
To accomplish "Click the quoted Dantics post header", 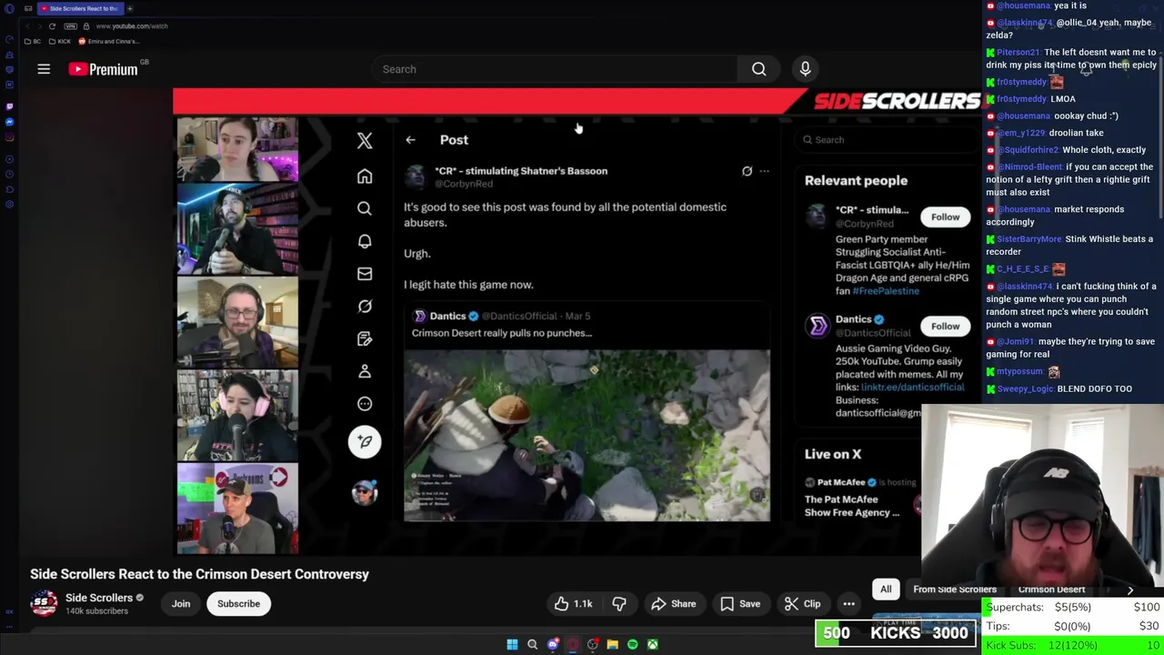I will click(x=501, y=316).
